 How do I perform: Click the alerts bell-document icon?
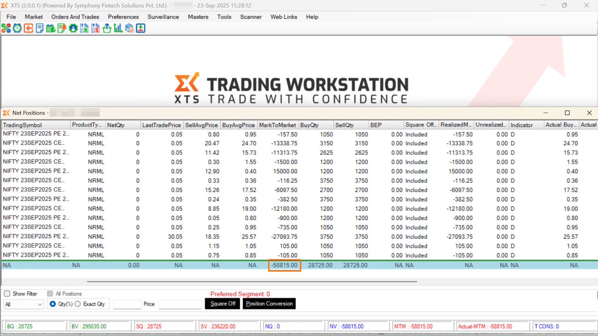(x=61, y=28)
